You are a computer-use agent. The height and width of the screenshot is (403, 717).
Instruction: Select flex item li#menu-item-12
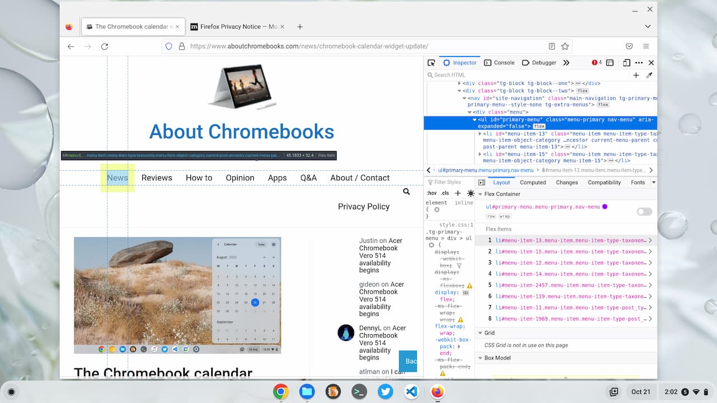click(566, 263)
